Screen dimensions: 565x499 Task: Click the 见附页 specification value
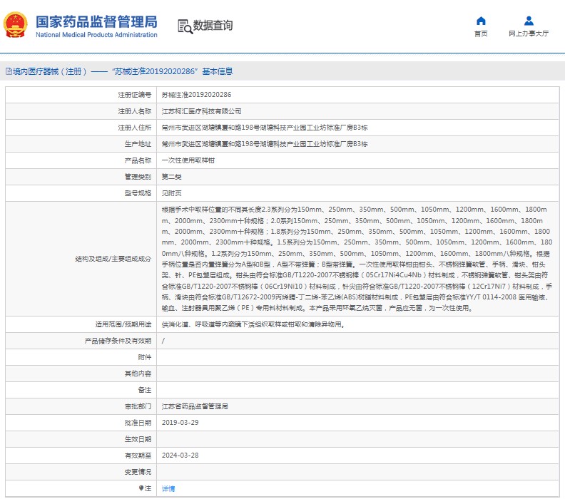click(x=171, y=193)
